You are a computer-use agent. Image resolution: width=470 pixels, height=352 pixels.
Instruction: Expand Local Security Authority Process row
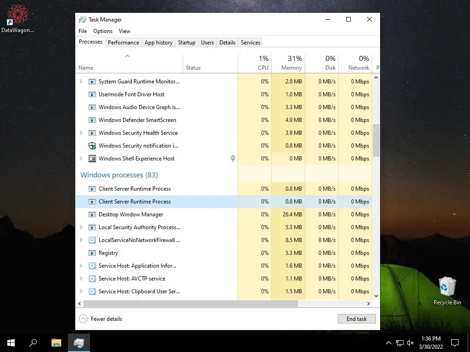point(81,227)
